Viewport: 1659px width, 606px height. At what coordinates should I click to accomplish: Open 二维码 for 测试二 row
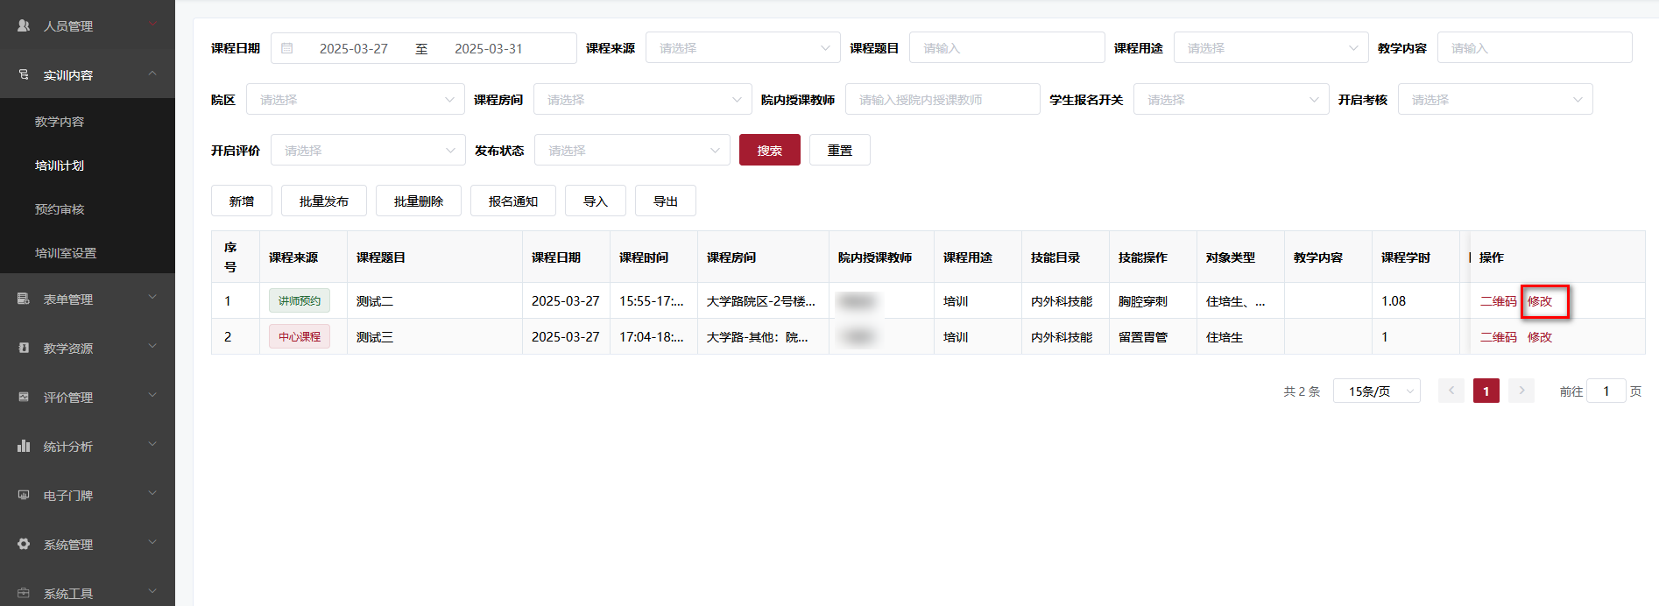1498,301
